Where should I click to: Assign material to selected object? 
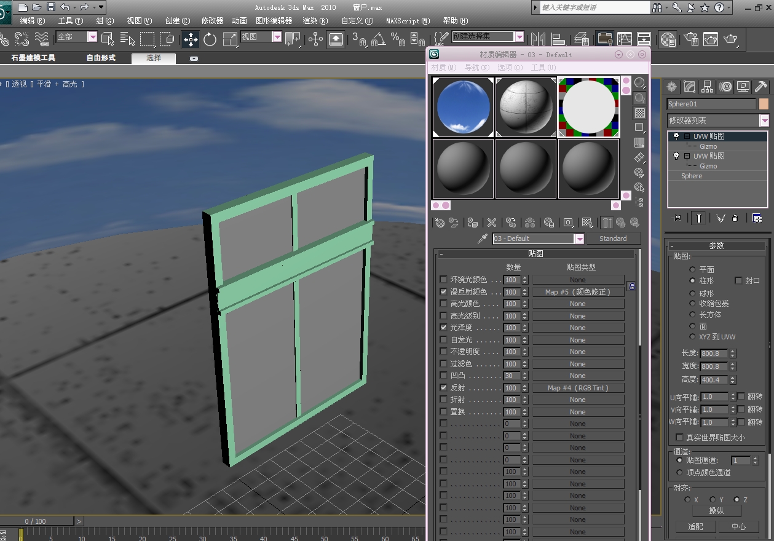pos(472,222)
